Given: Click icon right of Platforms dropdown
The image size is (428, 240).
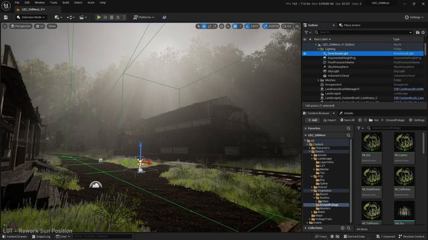Looking at the screenshot, I should tap(165, 17).
